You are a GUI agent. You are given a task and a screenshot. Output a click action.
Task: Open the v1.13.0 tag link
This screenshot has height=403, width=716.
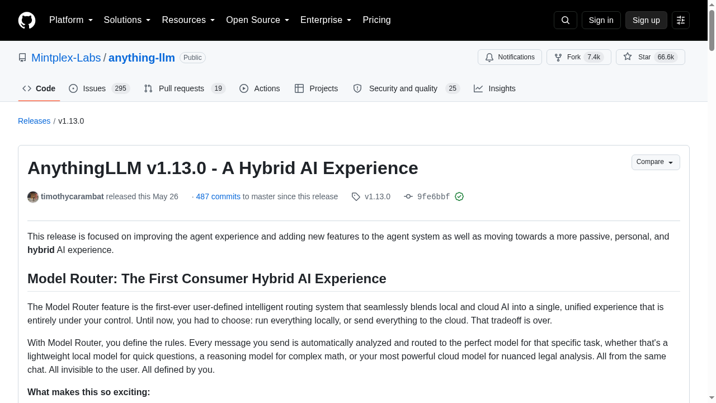(378, 196)
